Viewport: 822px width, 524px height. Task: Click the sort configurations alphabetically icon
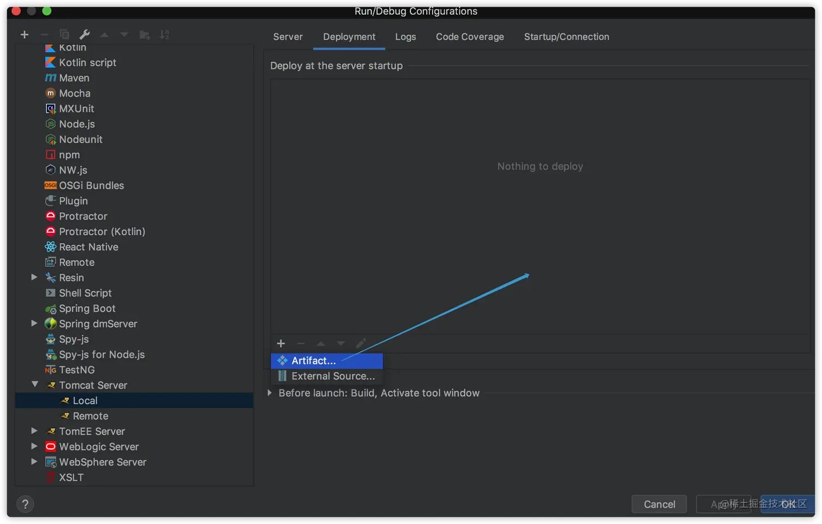pyautogui.click(x=164, y=35)
